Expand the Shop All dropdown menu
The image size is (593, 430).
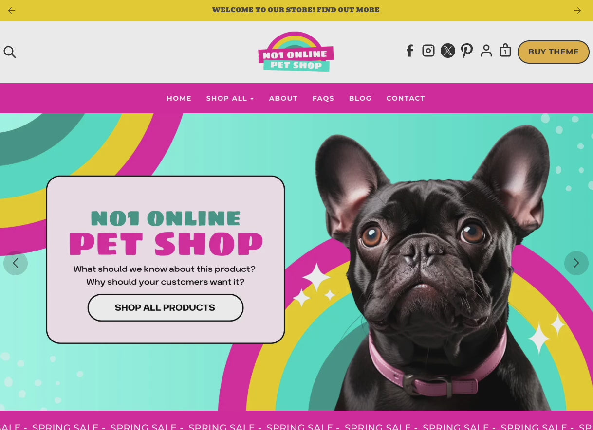click(230, 98)
